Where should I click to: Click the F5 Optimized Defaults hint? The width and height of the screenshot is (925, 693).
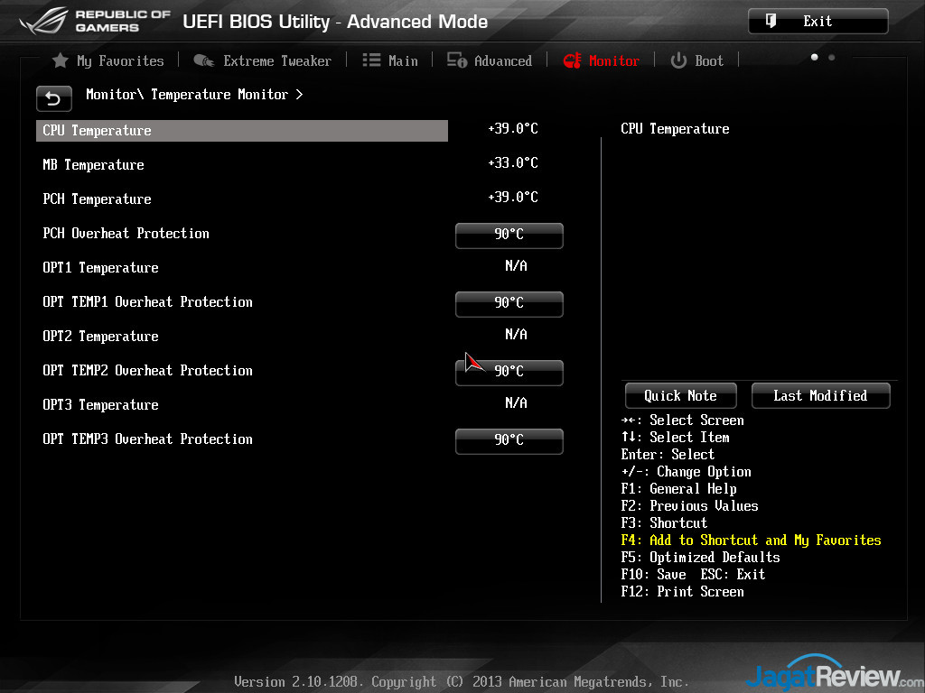(700, 558)
